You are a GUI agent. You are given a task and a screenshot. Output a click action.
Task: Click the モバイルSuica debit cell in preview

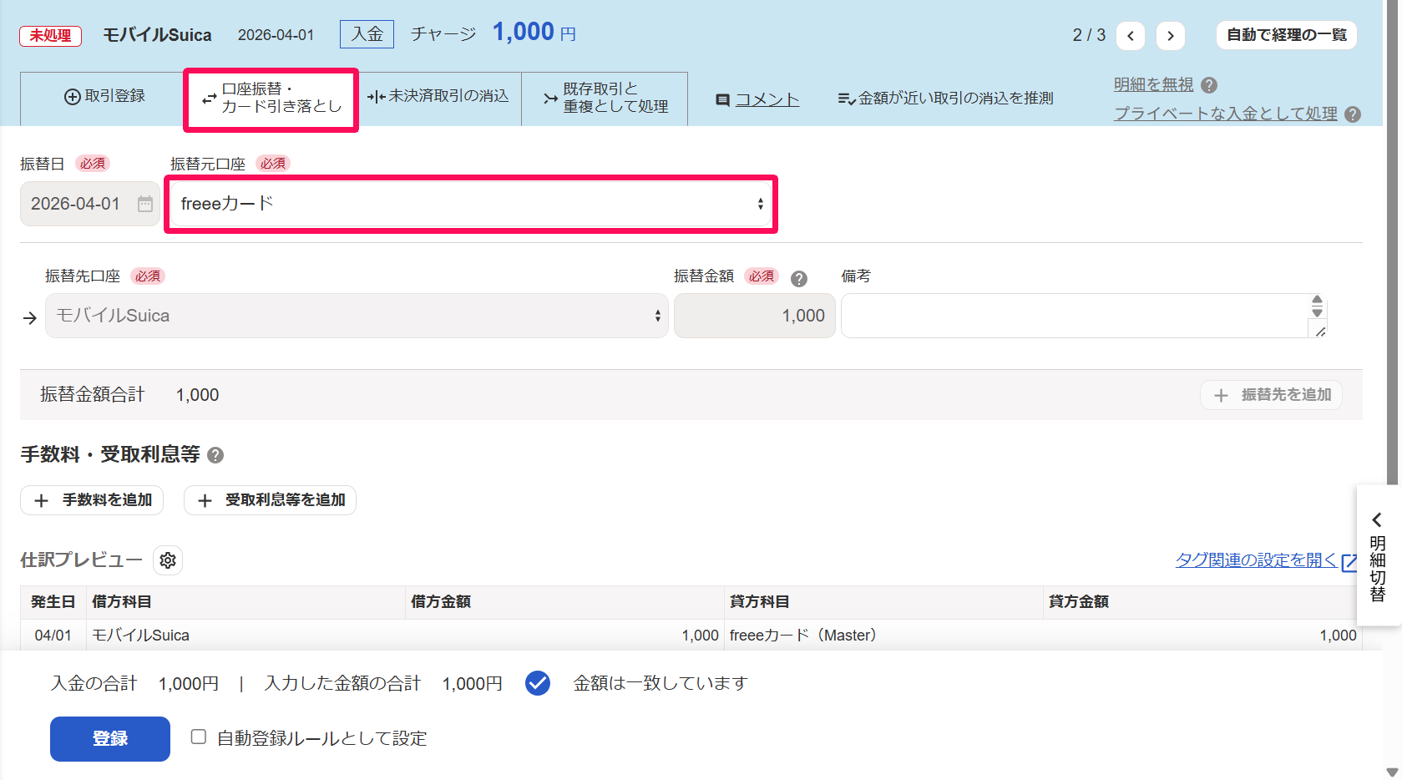(x=245, y=636)
